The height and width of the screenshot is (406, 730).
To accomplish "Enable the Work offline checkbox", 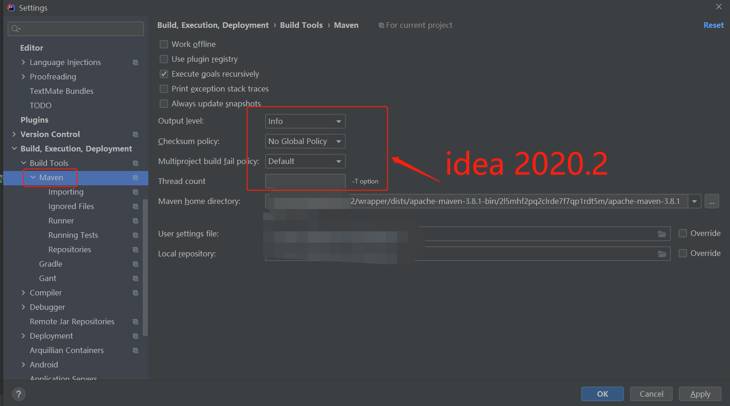I will point(164,44).
